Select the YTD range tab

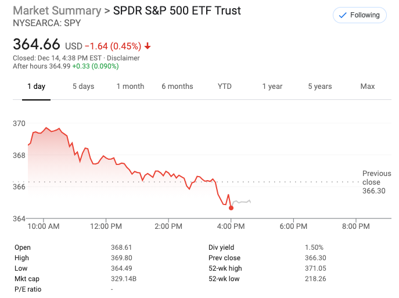[225, 87]
